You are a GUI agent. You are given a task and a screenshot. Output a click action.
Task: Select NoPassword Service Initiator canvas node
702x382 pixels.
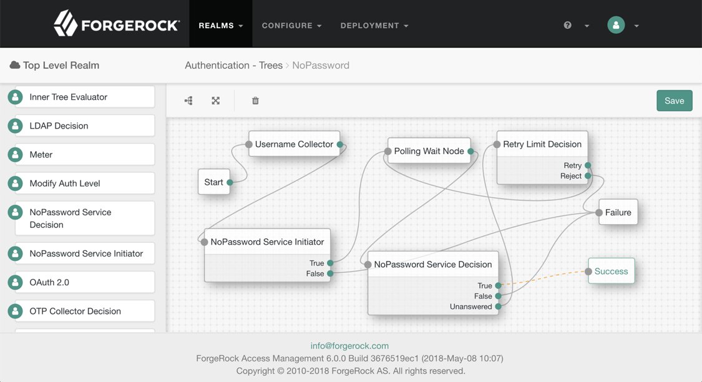267,255
